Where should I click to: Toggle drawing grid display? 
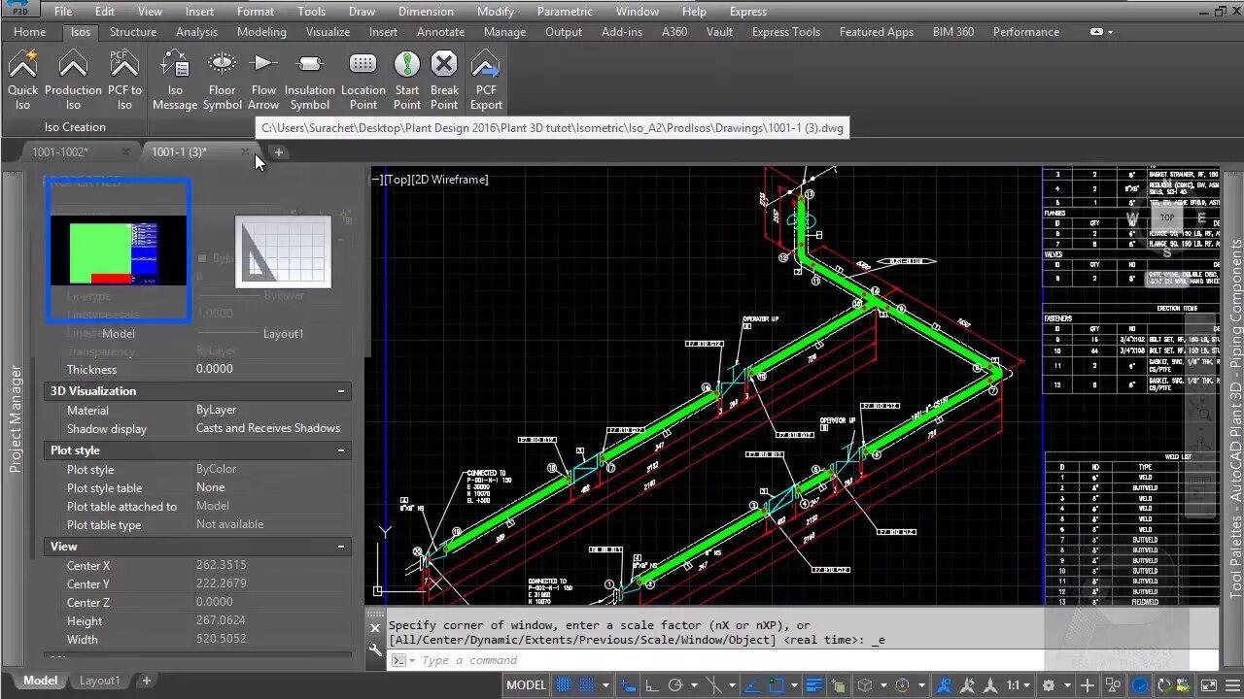click(x=562, y=684)
